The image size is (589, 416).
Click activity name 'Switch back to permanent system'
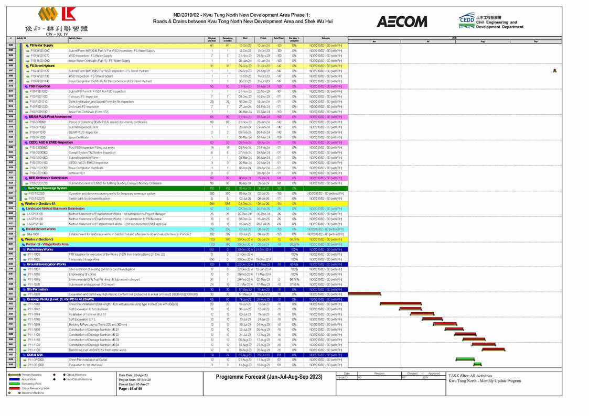[x=89, y=199]
